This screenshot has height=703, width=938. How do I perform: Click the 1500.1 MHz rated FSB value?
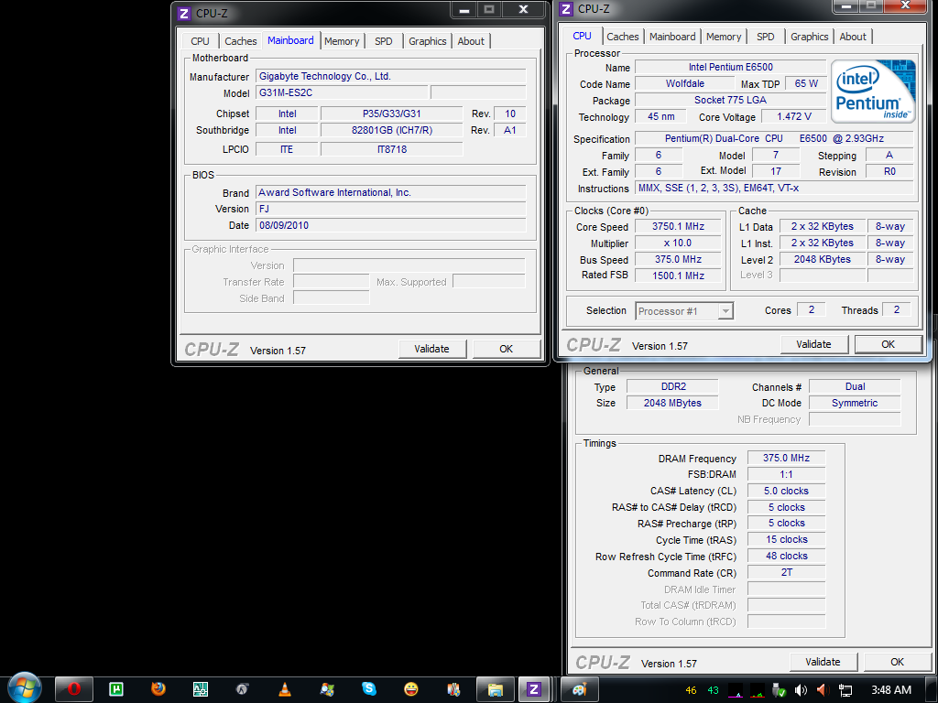pyautogui.click(x=678, y=276)
